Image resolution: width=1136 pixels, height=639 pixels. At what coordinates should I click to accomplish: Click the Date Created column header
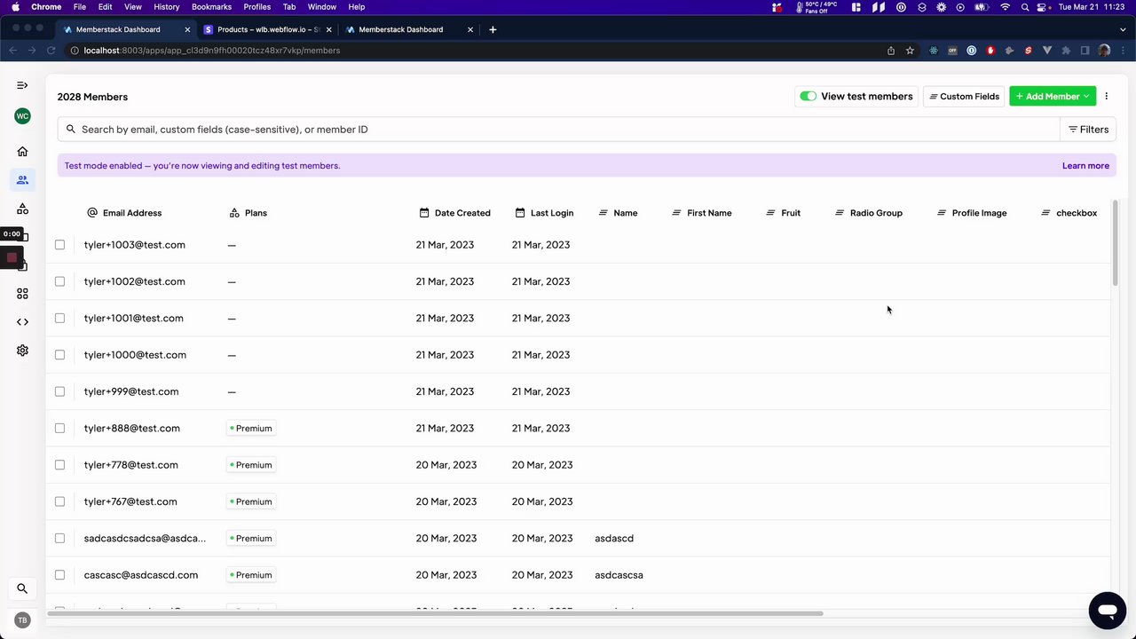[454, 213]
